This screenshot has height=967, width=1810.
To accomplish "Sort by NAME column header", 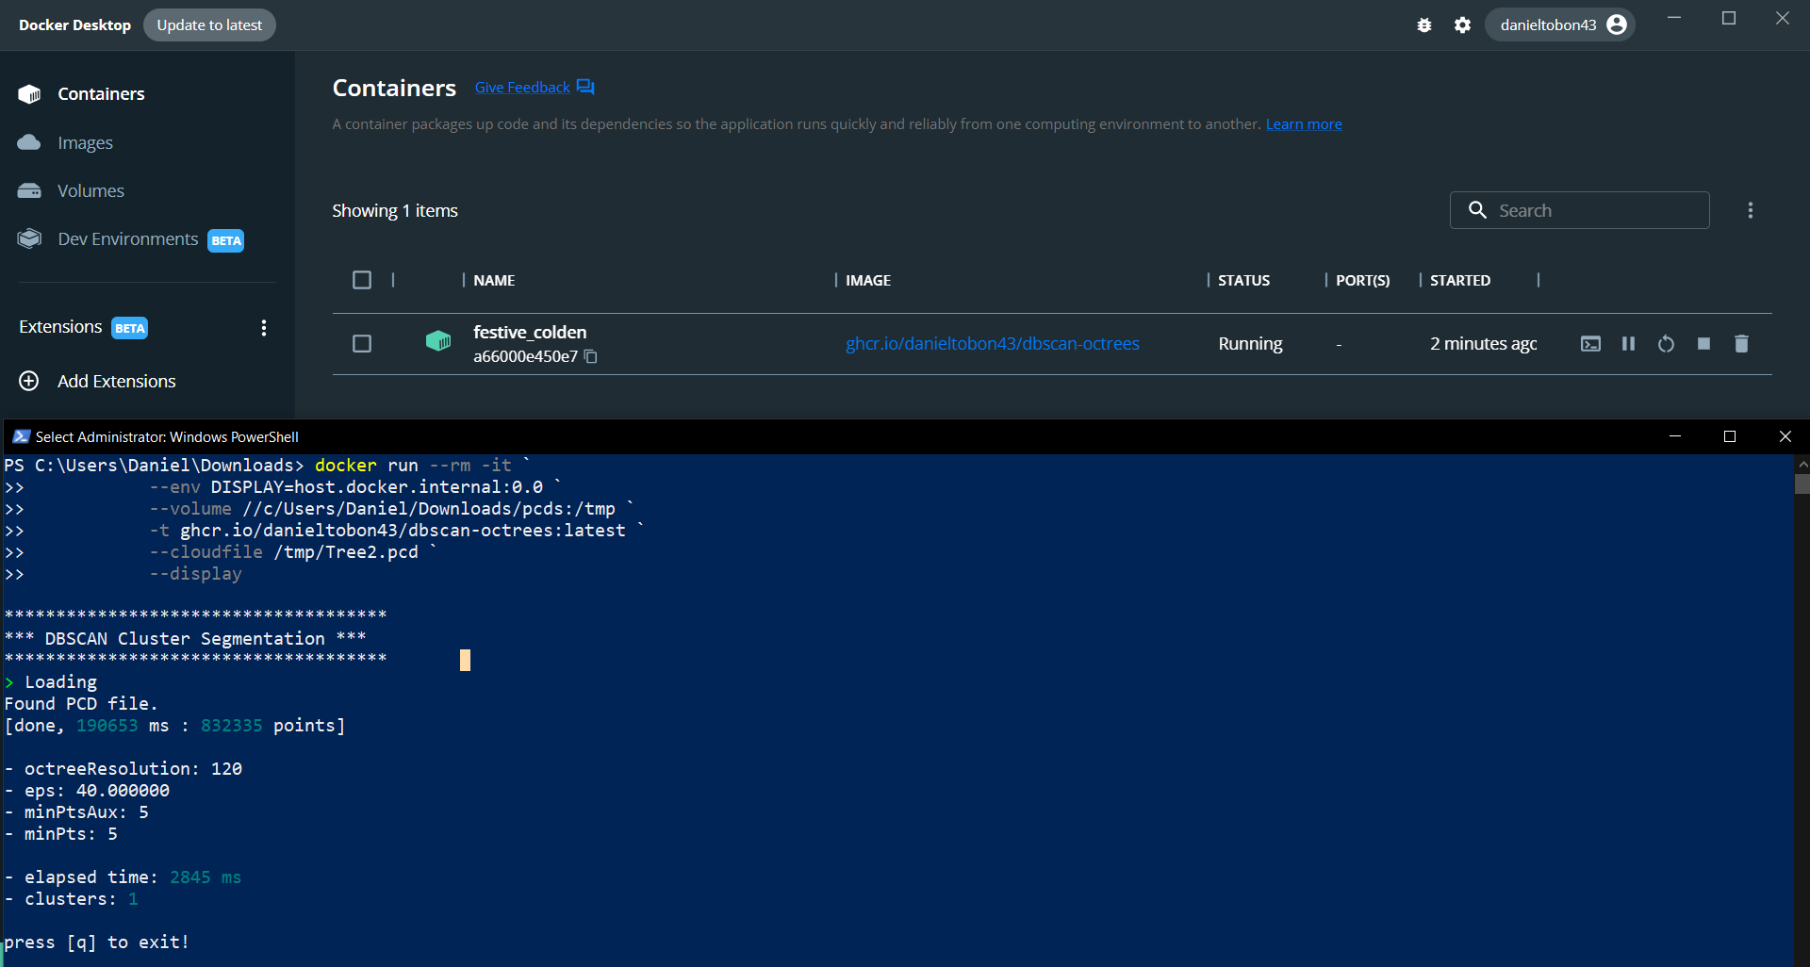I will pyautogui.click(x=494, y=281).
